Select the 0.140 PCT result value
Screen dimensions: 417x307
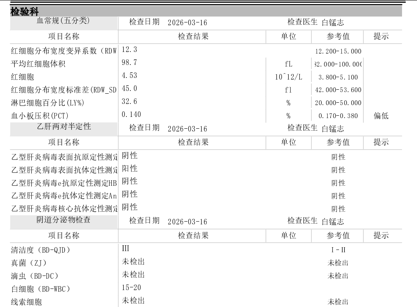coord(132,115)
